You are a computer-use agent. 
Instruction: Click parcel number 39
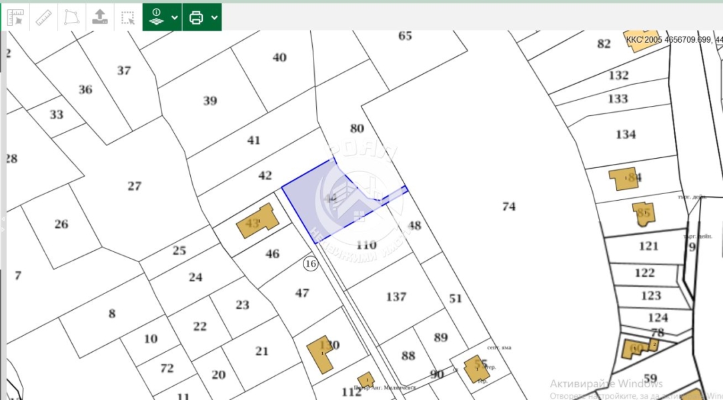point(210,101)
